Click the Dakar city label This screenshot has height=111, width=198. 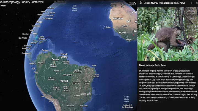click(108, 27)
